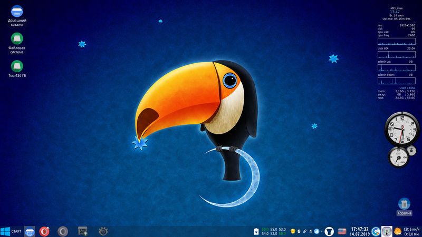Screen dimensions: 422x237
Task: Click the 'mem:' usage Conky line
Action: point(397,91)
